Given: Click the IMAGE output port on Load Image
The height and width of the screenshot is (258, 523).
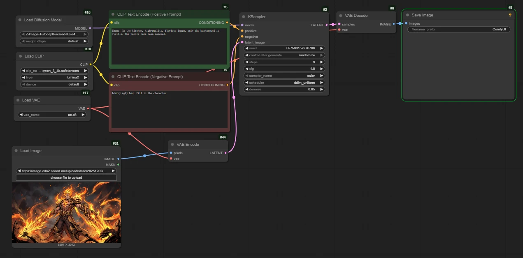Looking at the screenshot, I should (x=119, y=159).
